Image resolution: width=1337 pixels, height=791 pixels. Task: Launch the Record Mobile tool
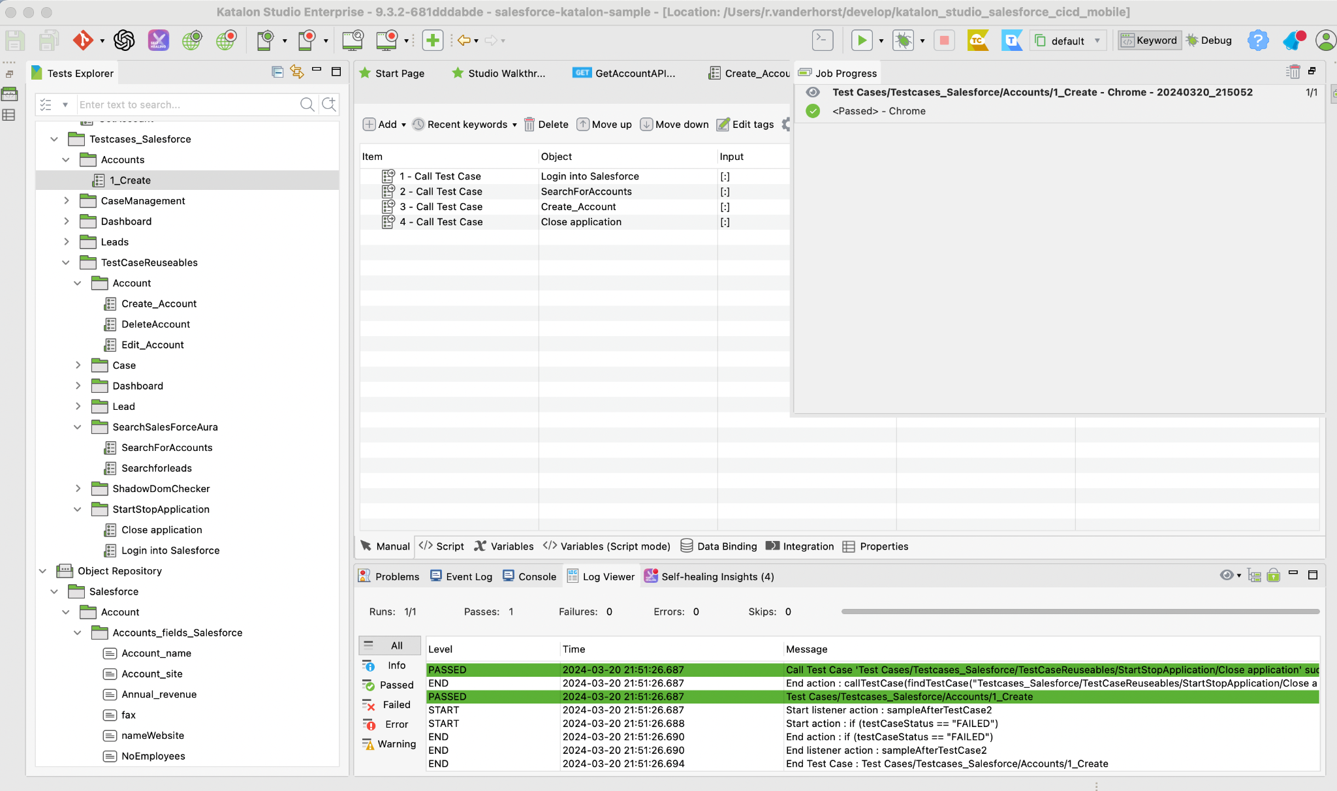pyautogui.click(x=306, y=40)
